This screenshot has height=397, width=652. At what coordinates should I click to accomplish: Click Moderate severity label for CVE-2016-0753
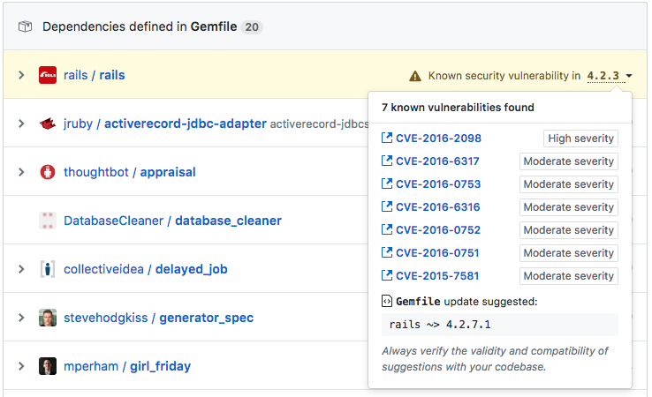point(568,184)
